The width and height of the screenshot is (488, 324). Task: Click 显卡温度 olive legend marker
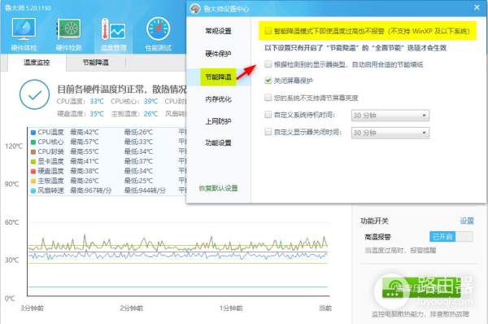click(x=33, y=161)
